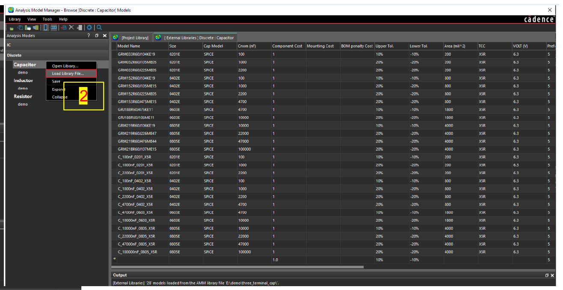Click the magnifier search toolbar icon

pyautogui.click(x=99, y=27)
